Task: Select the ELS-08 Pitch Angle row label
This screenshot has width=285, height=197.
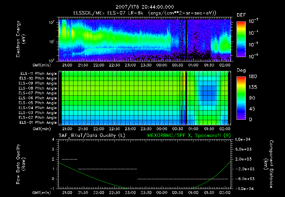Action: coord(38,88)
